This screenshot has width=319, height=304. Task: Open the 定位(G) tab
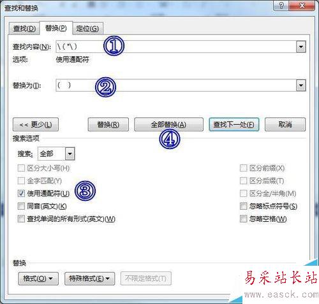click(87, 28)
